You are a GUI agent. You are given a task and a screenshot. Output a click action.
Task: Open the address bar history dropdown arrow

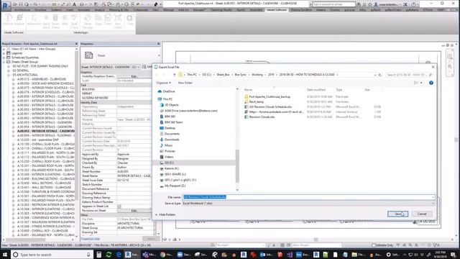pos(374,75)
